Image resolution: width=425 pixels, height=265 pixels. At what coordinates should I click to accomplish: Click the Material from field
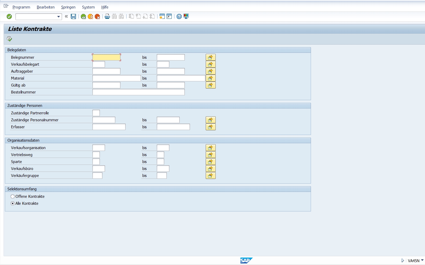point(117,78)
